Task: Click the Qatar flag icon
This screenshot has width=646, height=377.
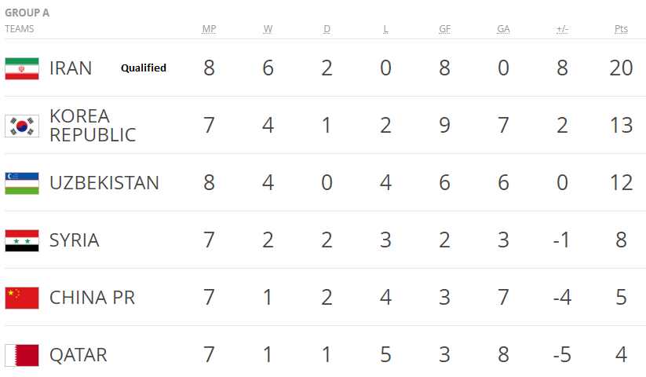Action: [22, 355]
